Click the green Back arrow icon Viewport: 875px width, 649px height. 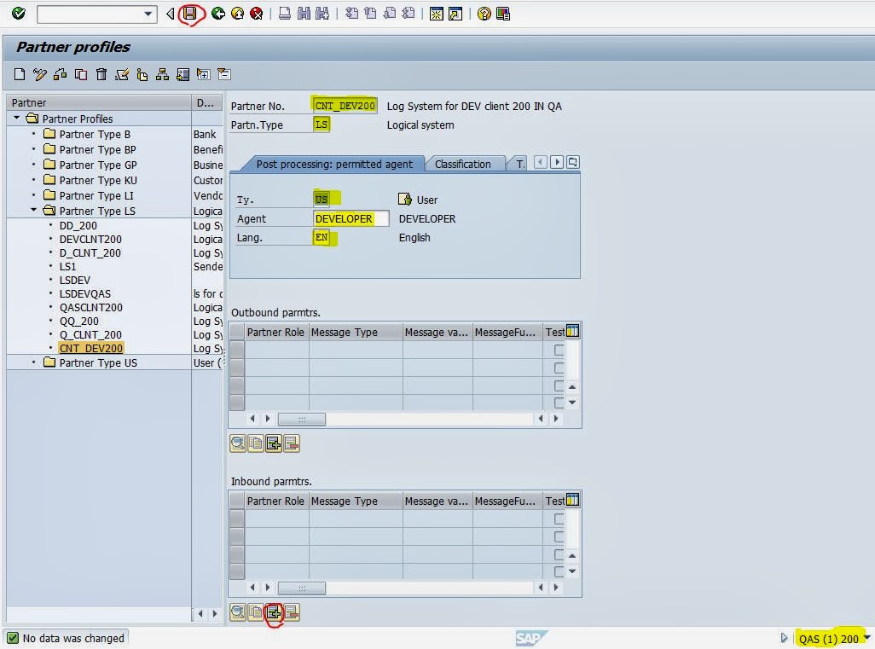[x=218, y=14]
